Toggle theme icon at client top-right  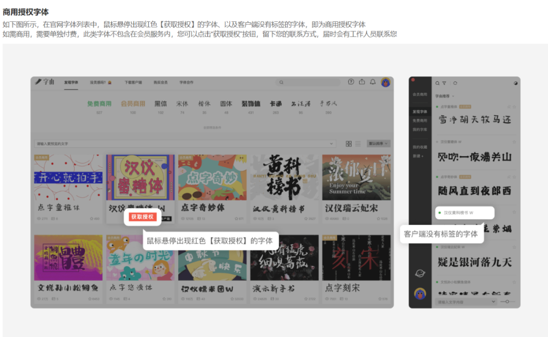click(x=516, y=83)
